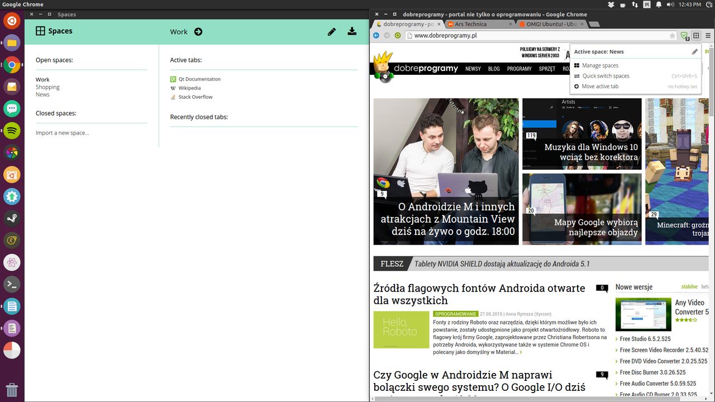Open Steam from the launcher
The height and width of the screenshot is (402, 715).
[x=12, y=218]
